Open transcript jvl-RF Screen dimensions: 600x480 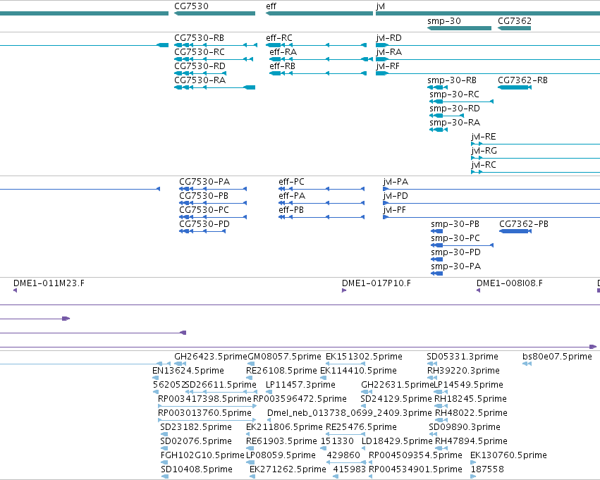pos(488,73)
